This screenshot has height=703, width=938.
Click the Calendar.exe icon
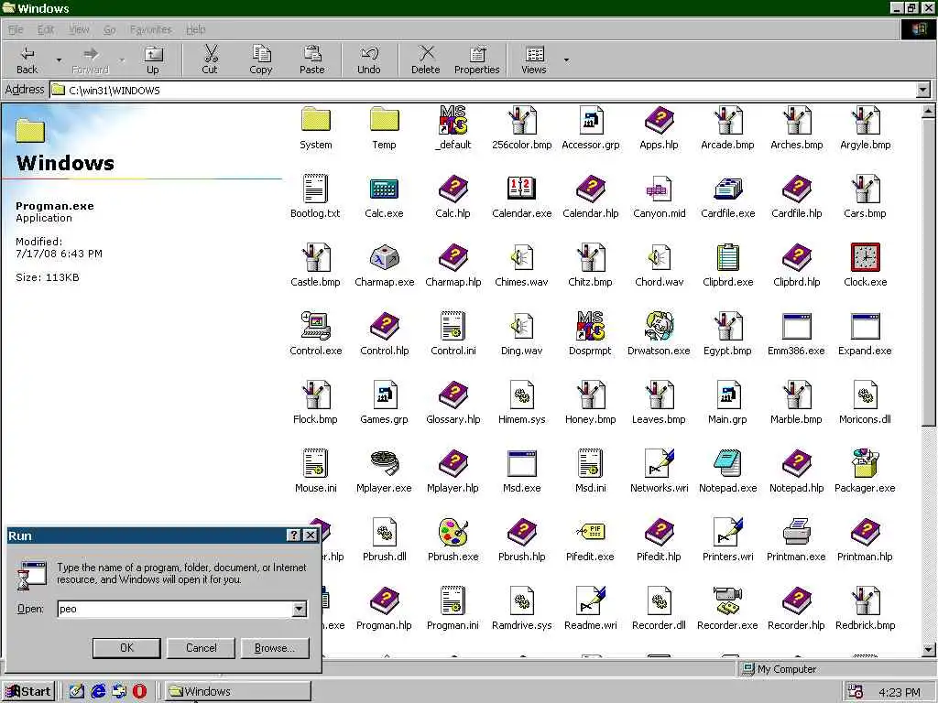(521, 189)
